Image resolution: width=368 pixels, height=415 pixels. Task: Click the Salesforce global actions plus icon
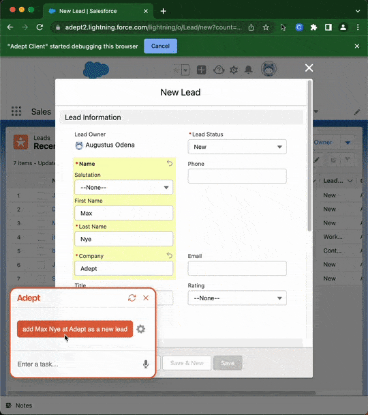tap(201, 70)
